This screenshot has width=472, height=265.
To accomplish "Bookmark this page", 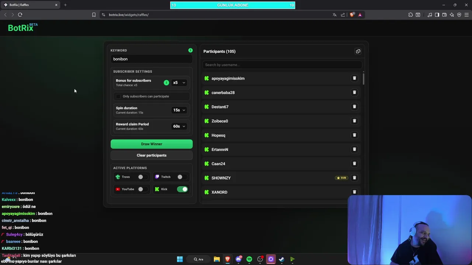I will coord(94,15).
